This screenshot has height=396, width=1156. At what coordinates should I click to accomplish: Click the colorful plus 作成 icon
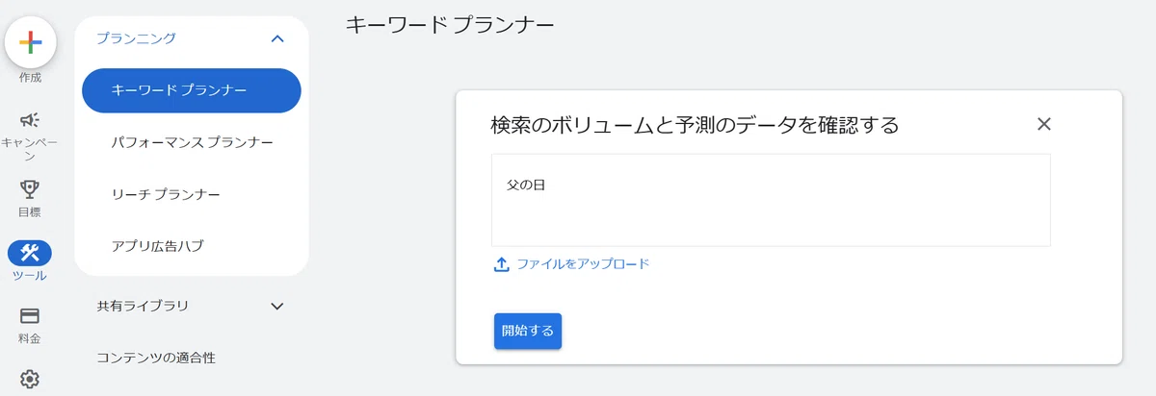[30, 42]
